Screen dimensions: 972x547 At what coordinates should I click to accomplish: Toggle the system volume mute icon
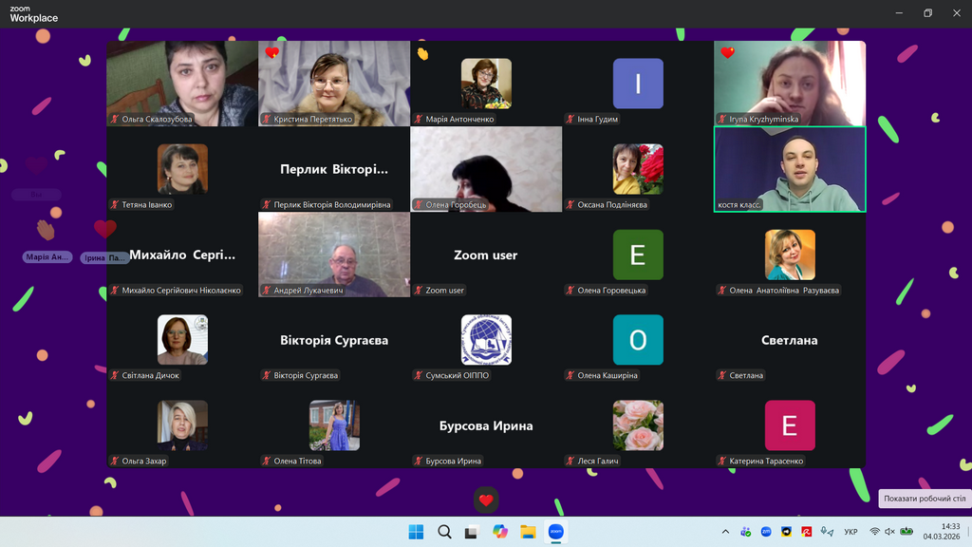(x=889, y=532)
